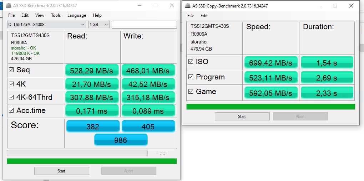Open the 1 GB test size dropdown
This screenshot has height=181, width=364.
click(98, 24)
